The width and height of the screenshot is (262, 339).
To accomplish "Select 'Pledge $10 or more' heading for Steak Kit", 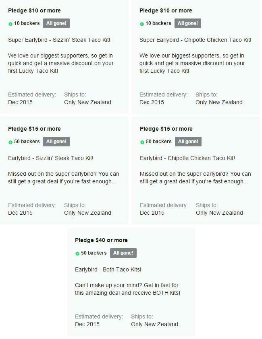I will 34,10.
